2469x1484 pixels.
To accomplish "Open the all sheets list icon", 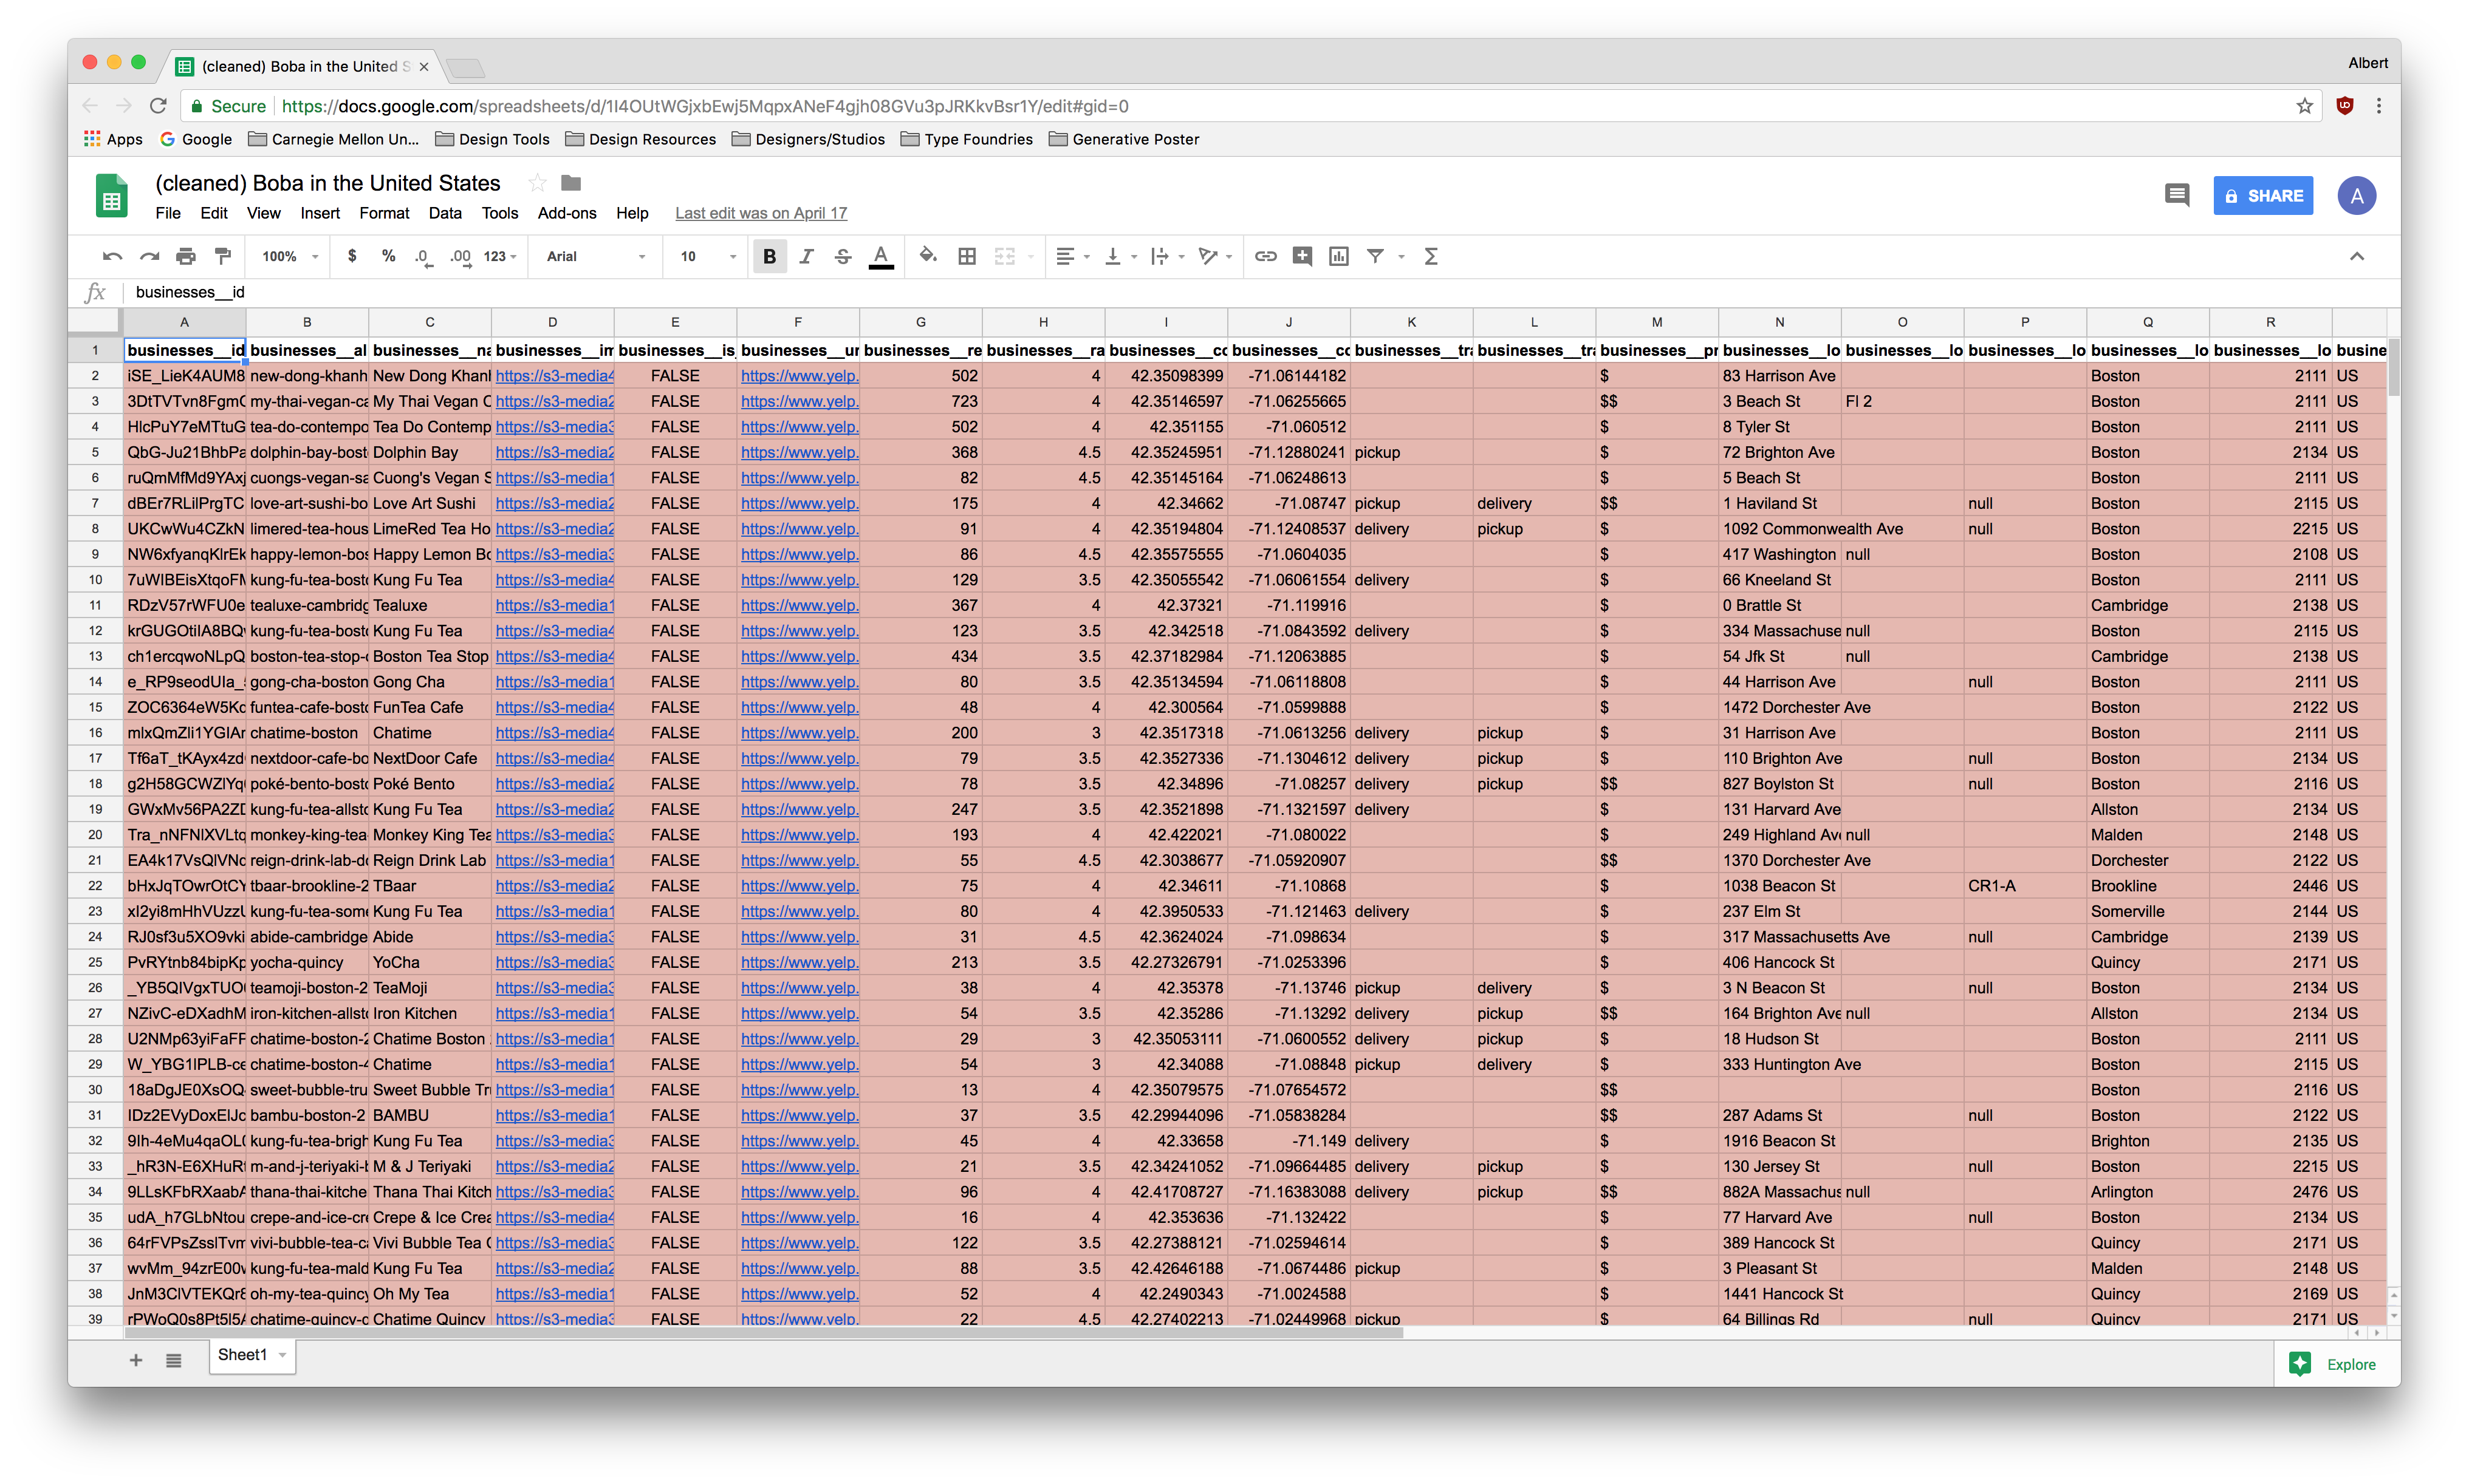I will click(x=174, y=1360).
